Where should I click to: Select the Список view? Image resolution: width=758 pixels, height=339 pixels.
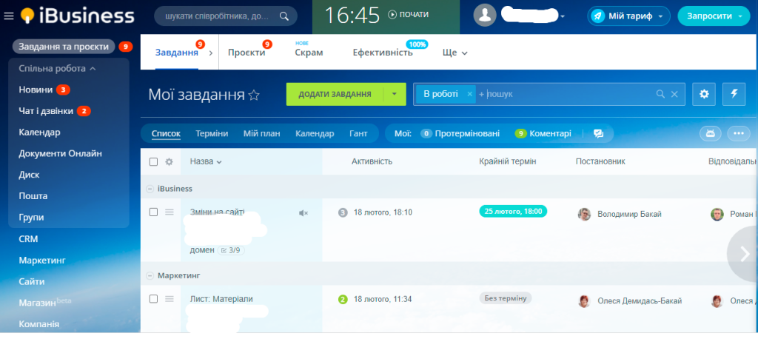click(166, 133)
